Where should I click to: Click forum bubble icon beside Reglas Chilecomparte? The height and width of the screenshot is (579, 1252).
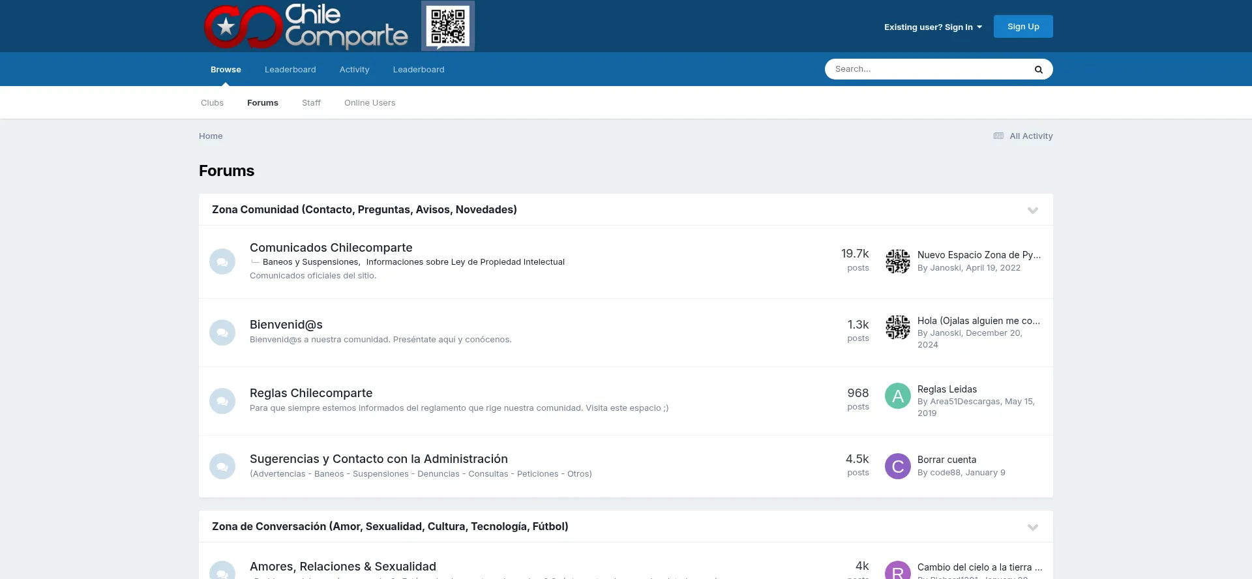222,401
